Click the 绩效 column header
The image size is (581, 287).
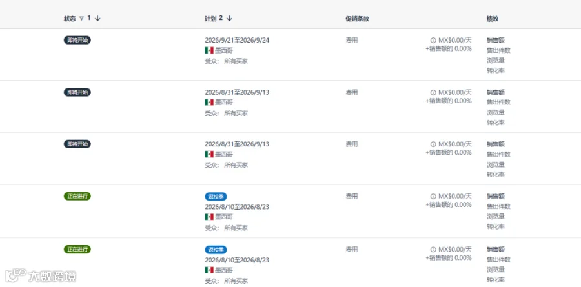(493, 19)
